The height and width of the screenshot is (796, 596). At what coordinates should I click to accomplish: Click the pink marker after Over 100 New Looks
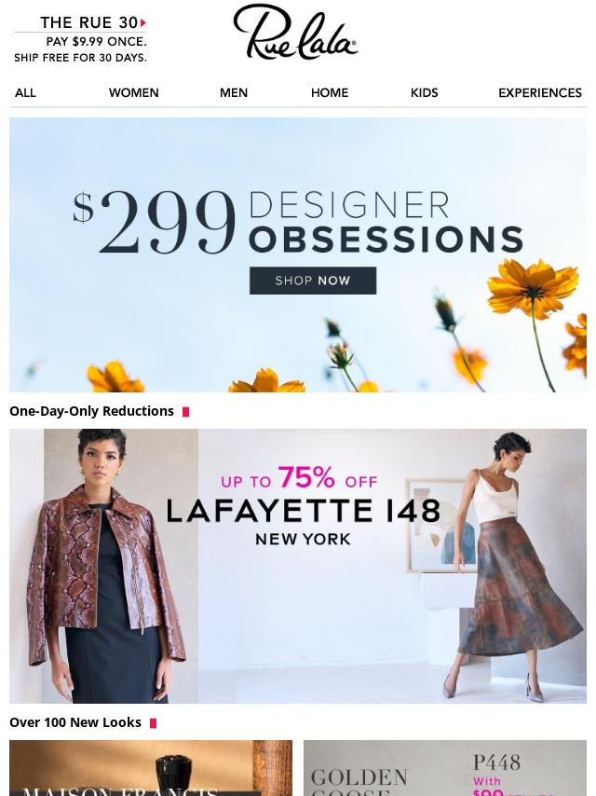click(153, 723)
